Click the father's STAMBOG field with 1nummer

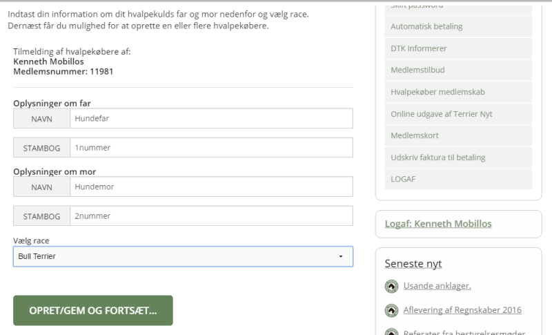point(211,148)
